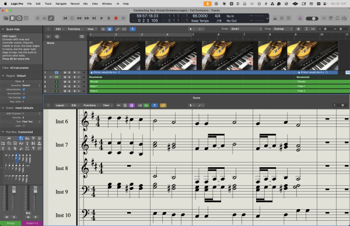
Task: Open the Library button in control bar
Action: point(6,18)
